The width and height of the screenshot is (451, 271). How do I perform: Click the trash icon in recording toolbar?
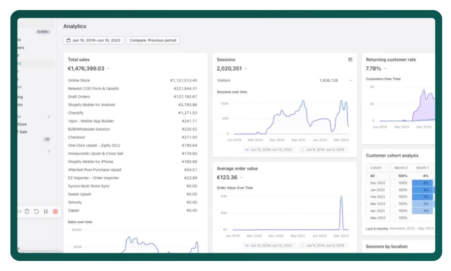pos(27,211)
